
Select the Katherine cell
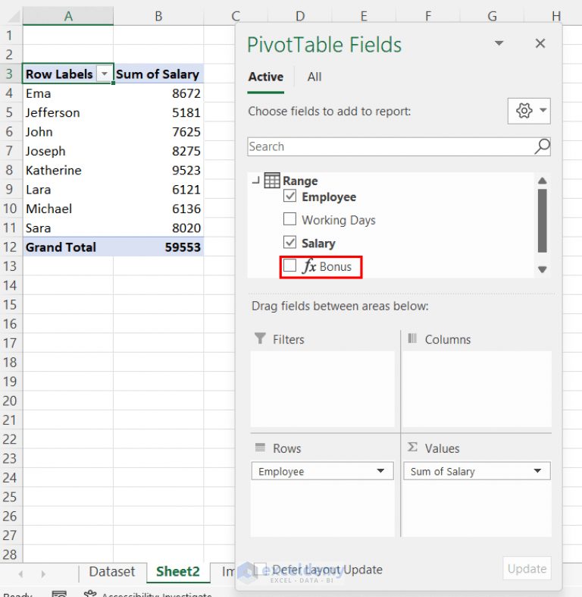click(67, 170)
